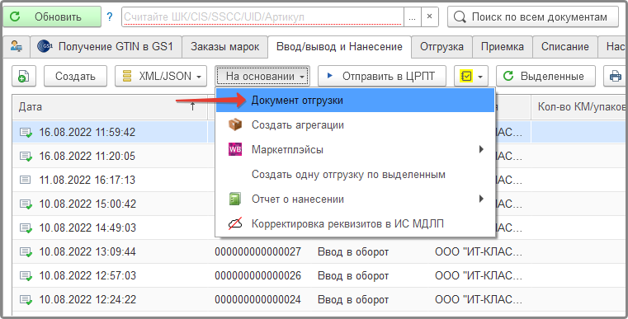Click status icon of row 16.08.2022 11:59:42

coord(26,133)
